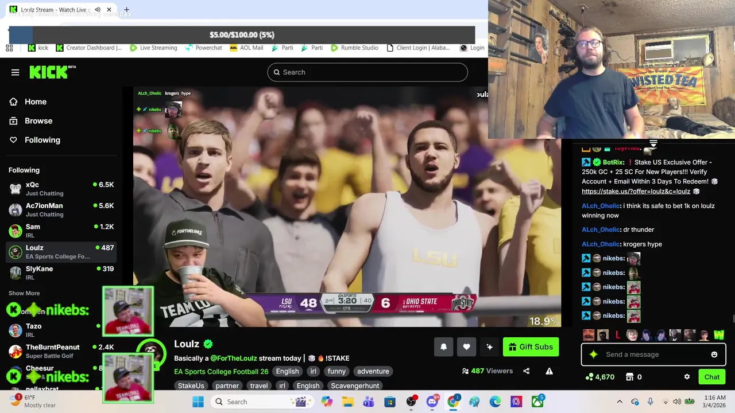Open Client Login Alaba... bookmark
The width and height of the screenshot is (735, 413).
point(418,48)
